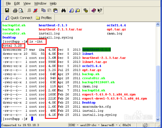Click the greyed Connect icon
This screenshot has width=162, height=128.
pos(29,11)
